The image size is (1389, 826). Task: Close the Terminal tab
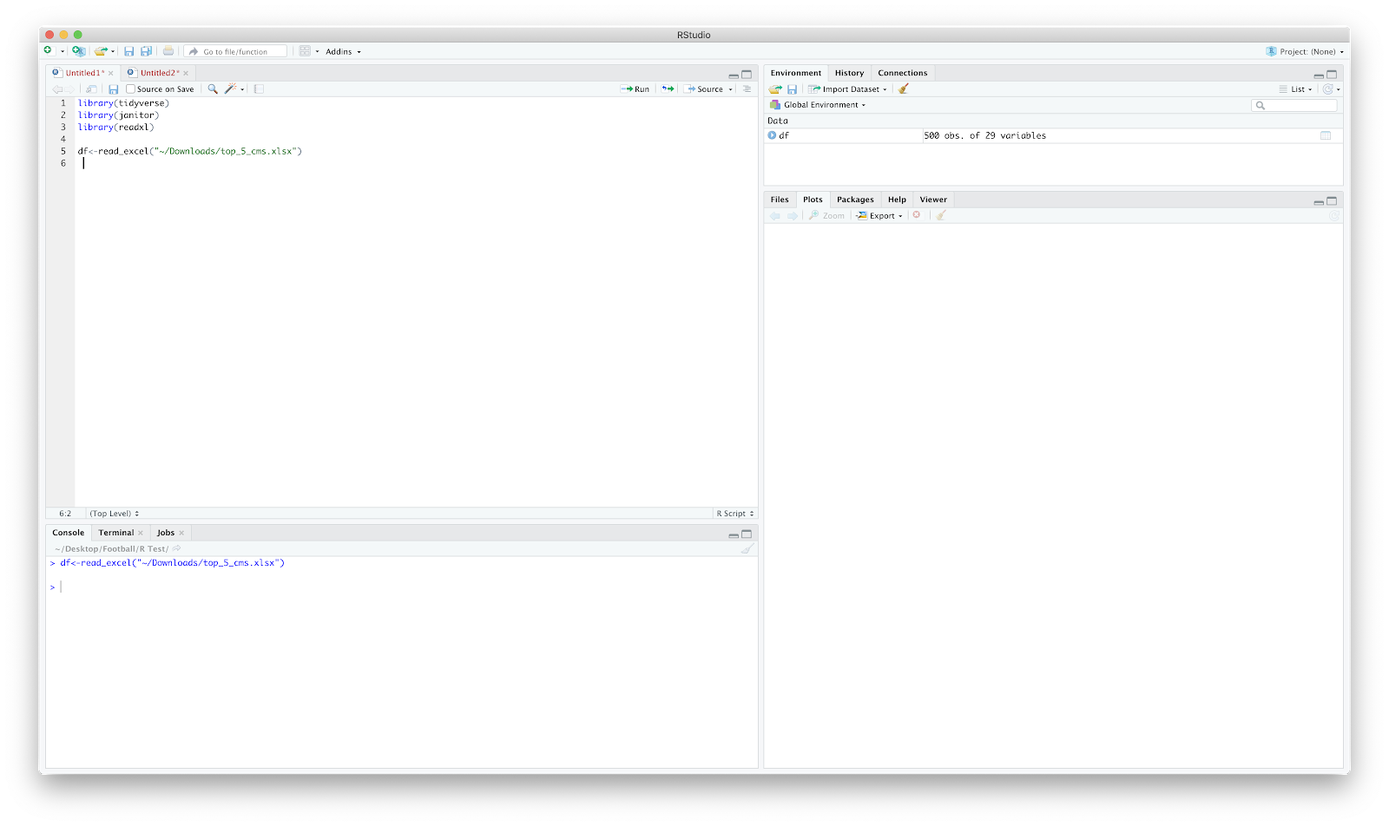coord(141,534)
